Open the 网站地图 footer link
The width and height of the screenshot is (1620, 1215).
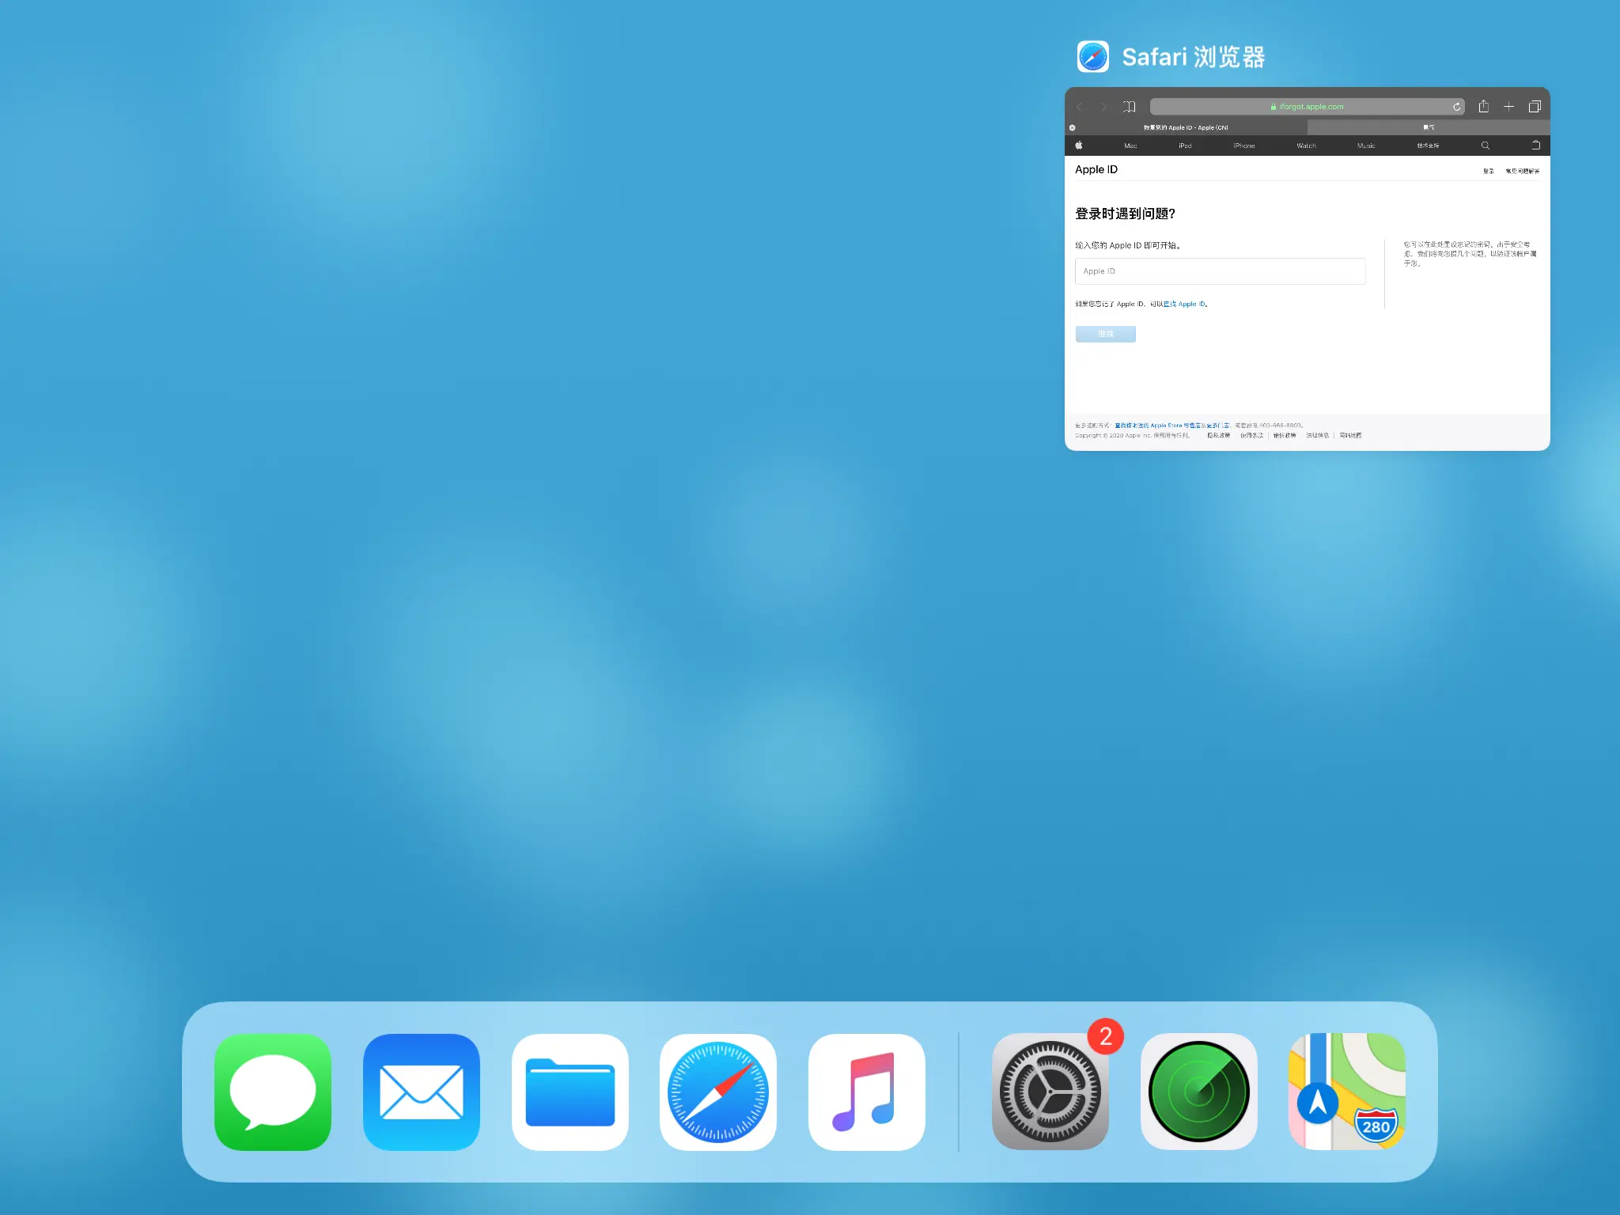pyautogui.click(x=1351, y=435)
